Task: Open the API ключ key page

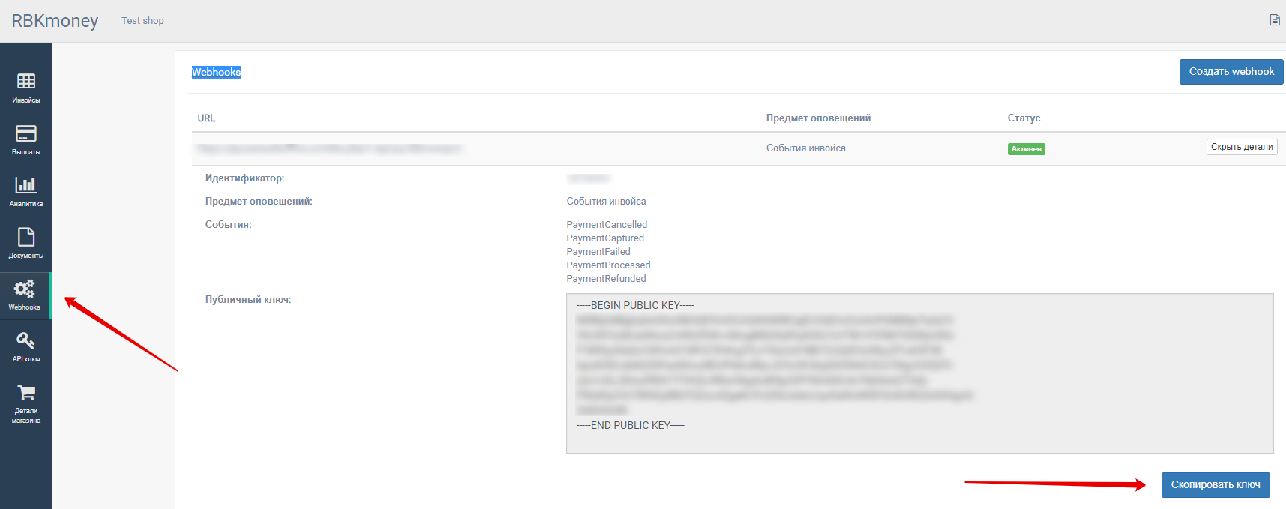Action: (x=26, y=346)
